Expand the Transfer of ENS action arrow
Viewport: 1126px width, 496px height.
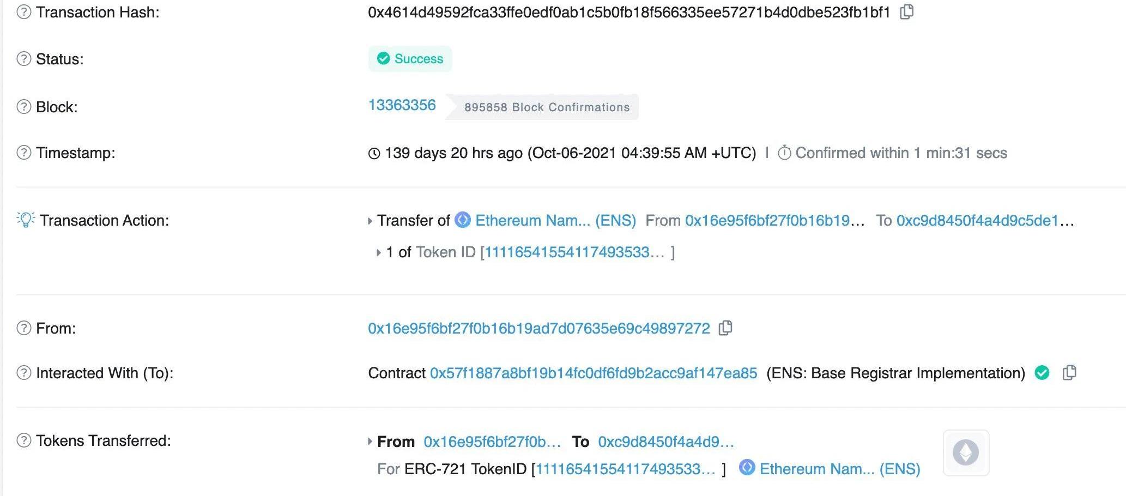370,221
